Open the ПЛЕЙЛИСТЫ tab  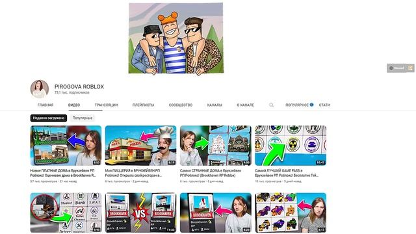(x=143, y=105)
